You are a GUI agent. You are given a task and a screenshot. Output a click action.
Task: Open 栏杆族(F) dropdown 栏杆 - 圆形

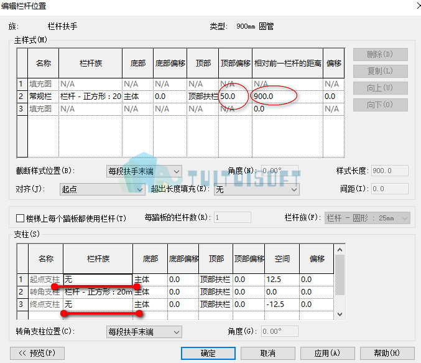tap(368, 218)
